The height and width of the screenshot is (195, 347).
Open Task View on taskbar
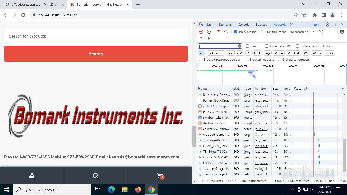(98, 190)
